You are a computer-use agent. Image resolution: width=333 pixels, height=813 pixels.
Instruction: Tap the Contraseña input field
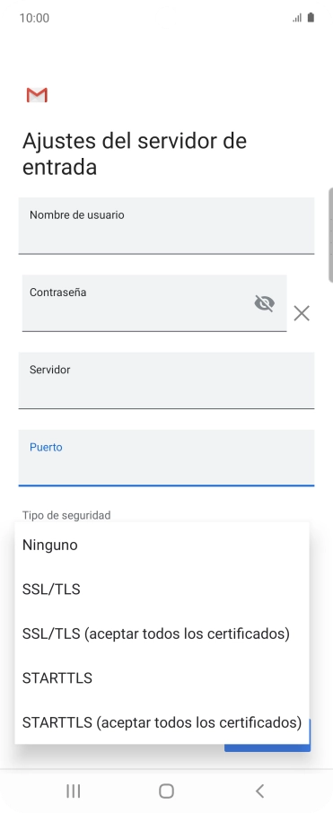[154, 303]
